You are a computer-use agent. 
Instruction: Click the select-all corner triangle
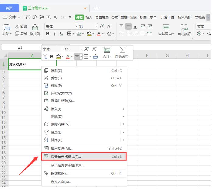pyautogui.click(x=5, y=56)
